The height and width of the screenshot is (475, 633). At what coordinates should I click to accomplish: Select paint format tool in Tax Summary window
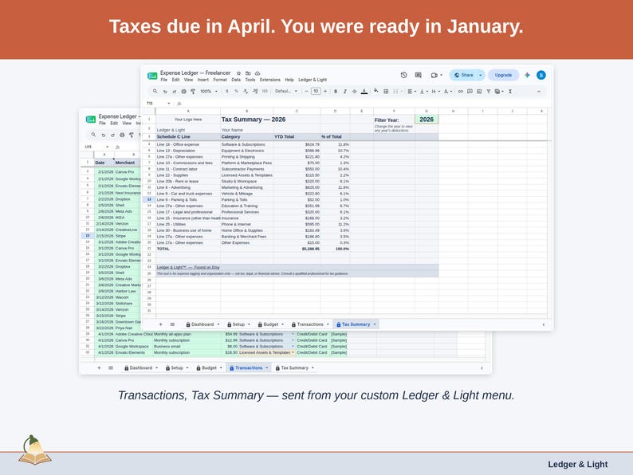click(193, 92)
